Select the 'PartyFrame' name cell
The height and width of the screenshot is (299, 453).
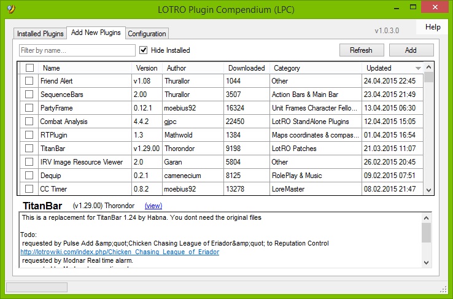[85, 108]
